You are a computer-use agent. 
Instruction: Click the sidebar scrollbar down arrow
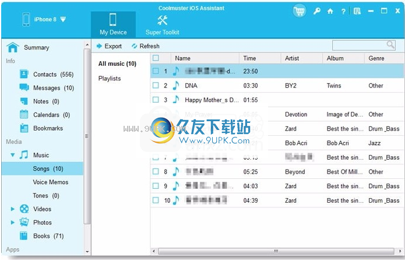(x=87, y=252)
